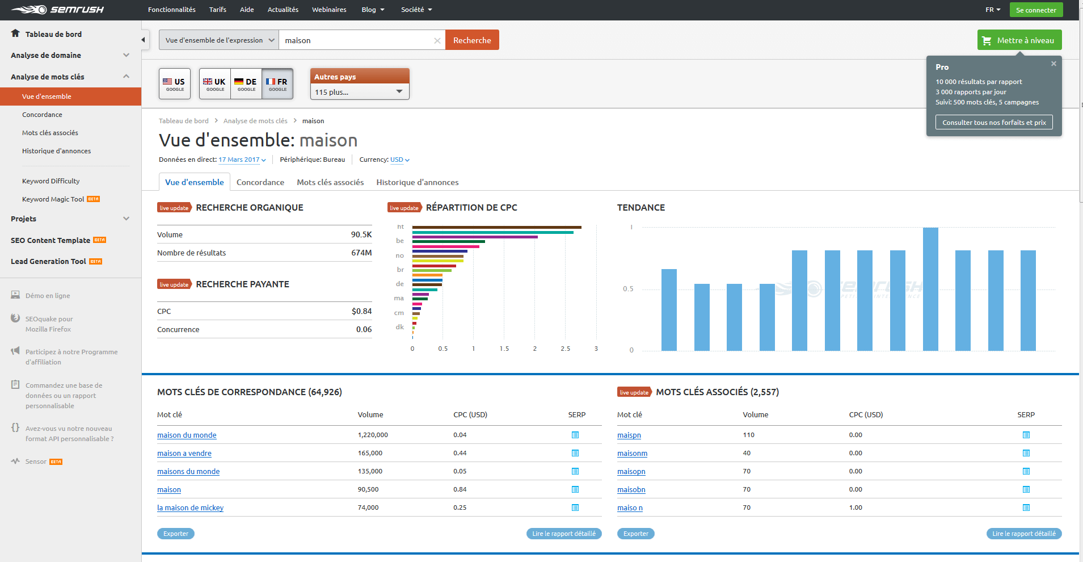Click the SEMrush logo

(57, 10)
